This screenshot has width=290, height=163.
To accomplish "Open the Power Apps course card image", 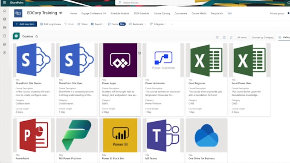I will click(x=120, y=60).
